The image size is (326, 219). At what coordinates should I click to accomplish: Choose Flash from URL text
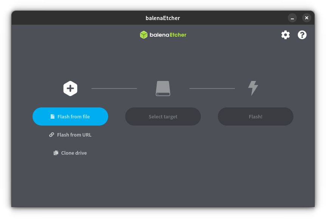(x=74, y=135)
